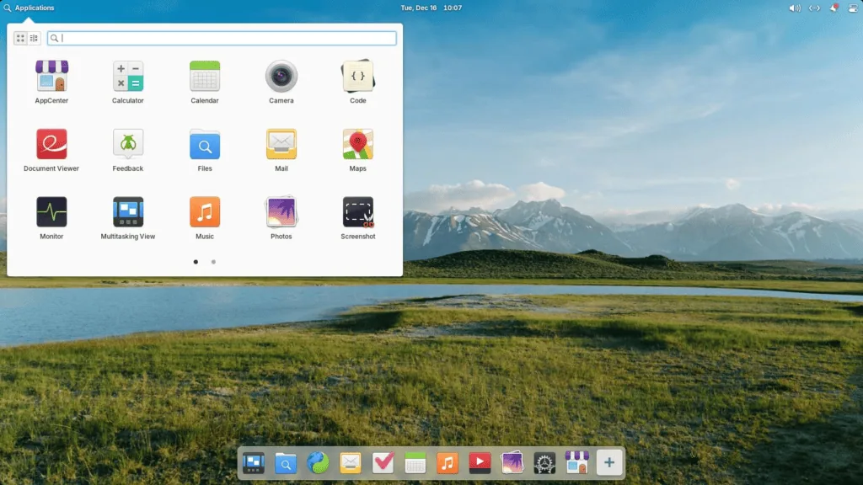Toggle grid view in the app launcher
This screenshot has width=863, height=485.
[x=19, y=38]
